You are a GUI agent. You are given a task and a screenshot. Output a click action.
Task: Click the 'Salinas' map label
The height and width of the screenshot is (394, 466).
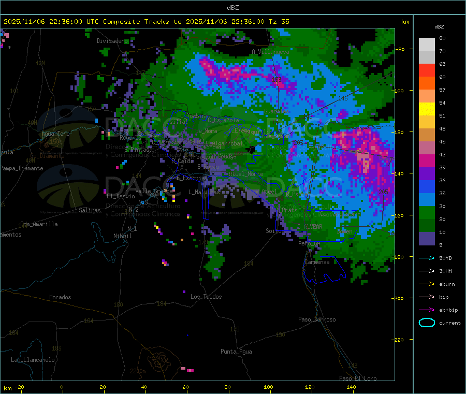click(x=90, y=210)
